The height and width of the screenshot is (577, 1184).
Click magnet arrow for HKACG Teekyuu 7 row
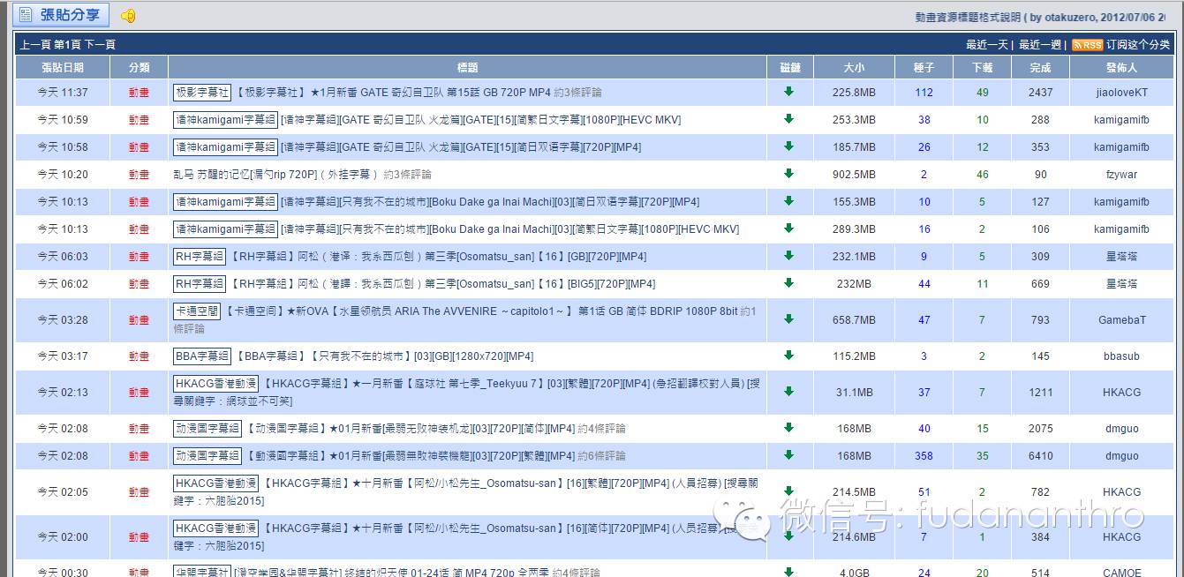click(788, 391)
